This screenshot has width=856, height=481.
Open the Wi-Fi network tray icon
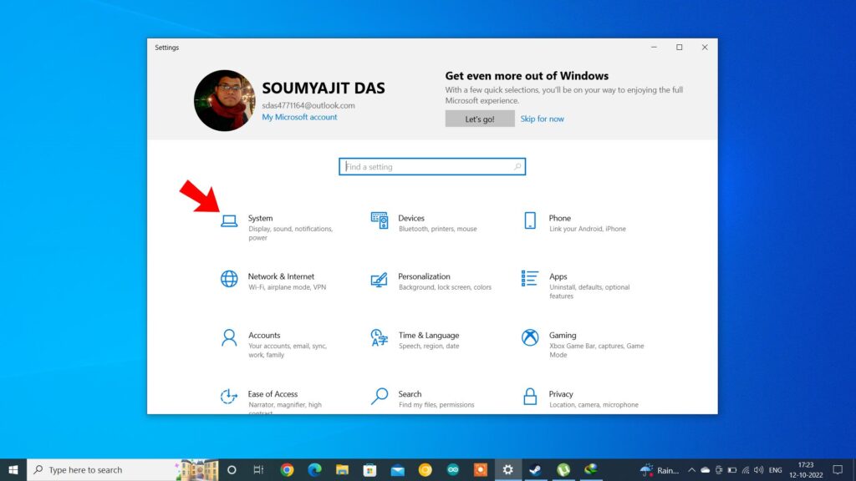745,470
